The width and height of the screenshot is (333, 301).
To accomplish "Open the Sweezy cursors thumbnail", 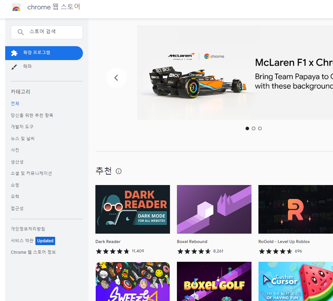I will tap(133, 282).
